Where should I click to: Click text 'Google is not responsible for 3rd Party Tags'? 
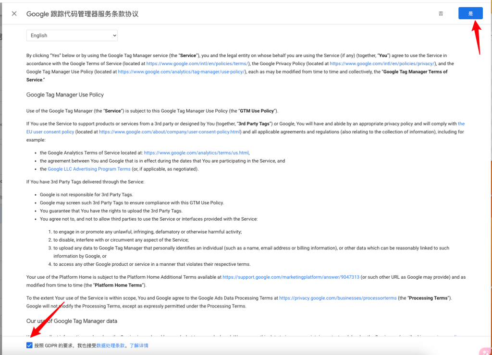86,195
